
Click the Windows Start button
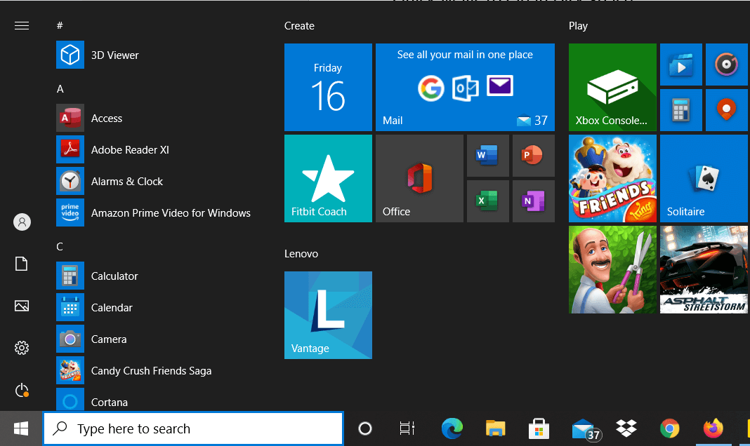pyautogui.click(x=21, y=428)
